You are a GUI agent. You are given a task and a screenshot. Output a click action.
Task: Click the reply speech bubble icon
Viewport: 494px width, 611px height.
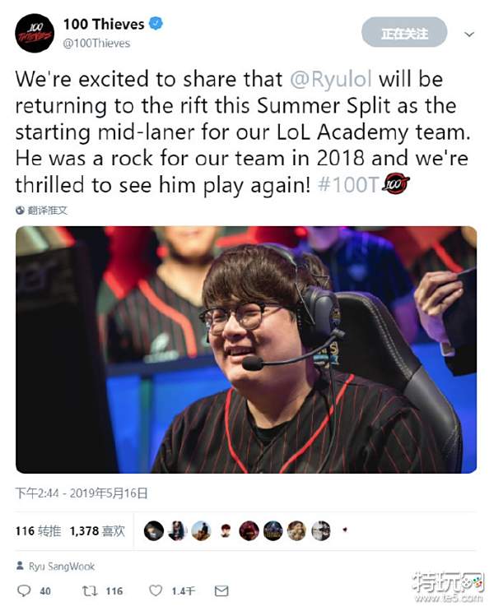(24, 590)
